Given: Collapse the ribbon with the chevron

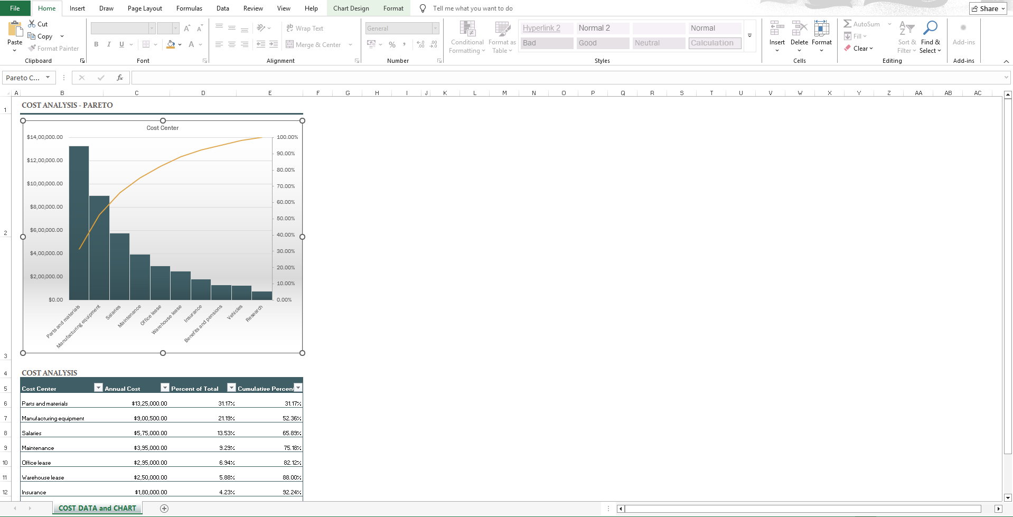Looking at the screenshot, I should (x=1006, y=61).
